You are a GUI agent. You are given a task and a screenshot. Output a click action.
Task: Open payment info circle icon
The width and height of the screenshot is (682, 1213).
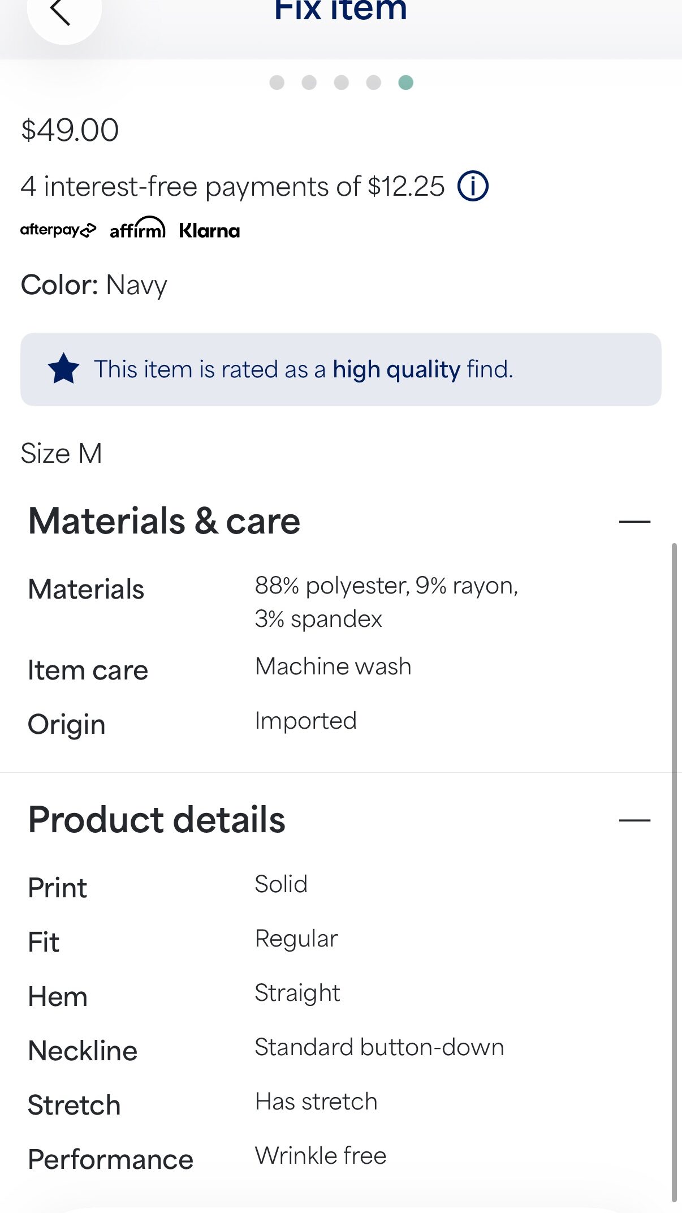[x=473, y=186]
